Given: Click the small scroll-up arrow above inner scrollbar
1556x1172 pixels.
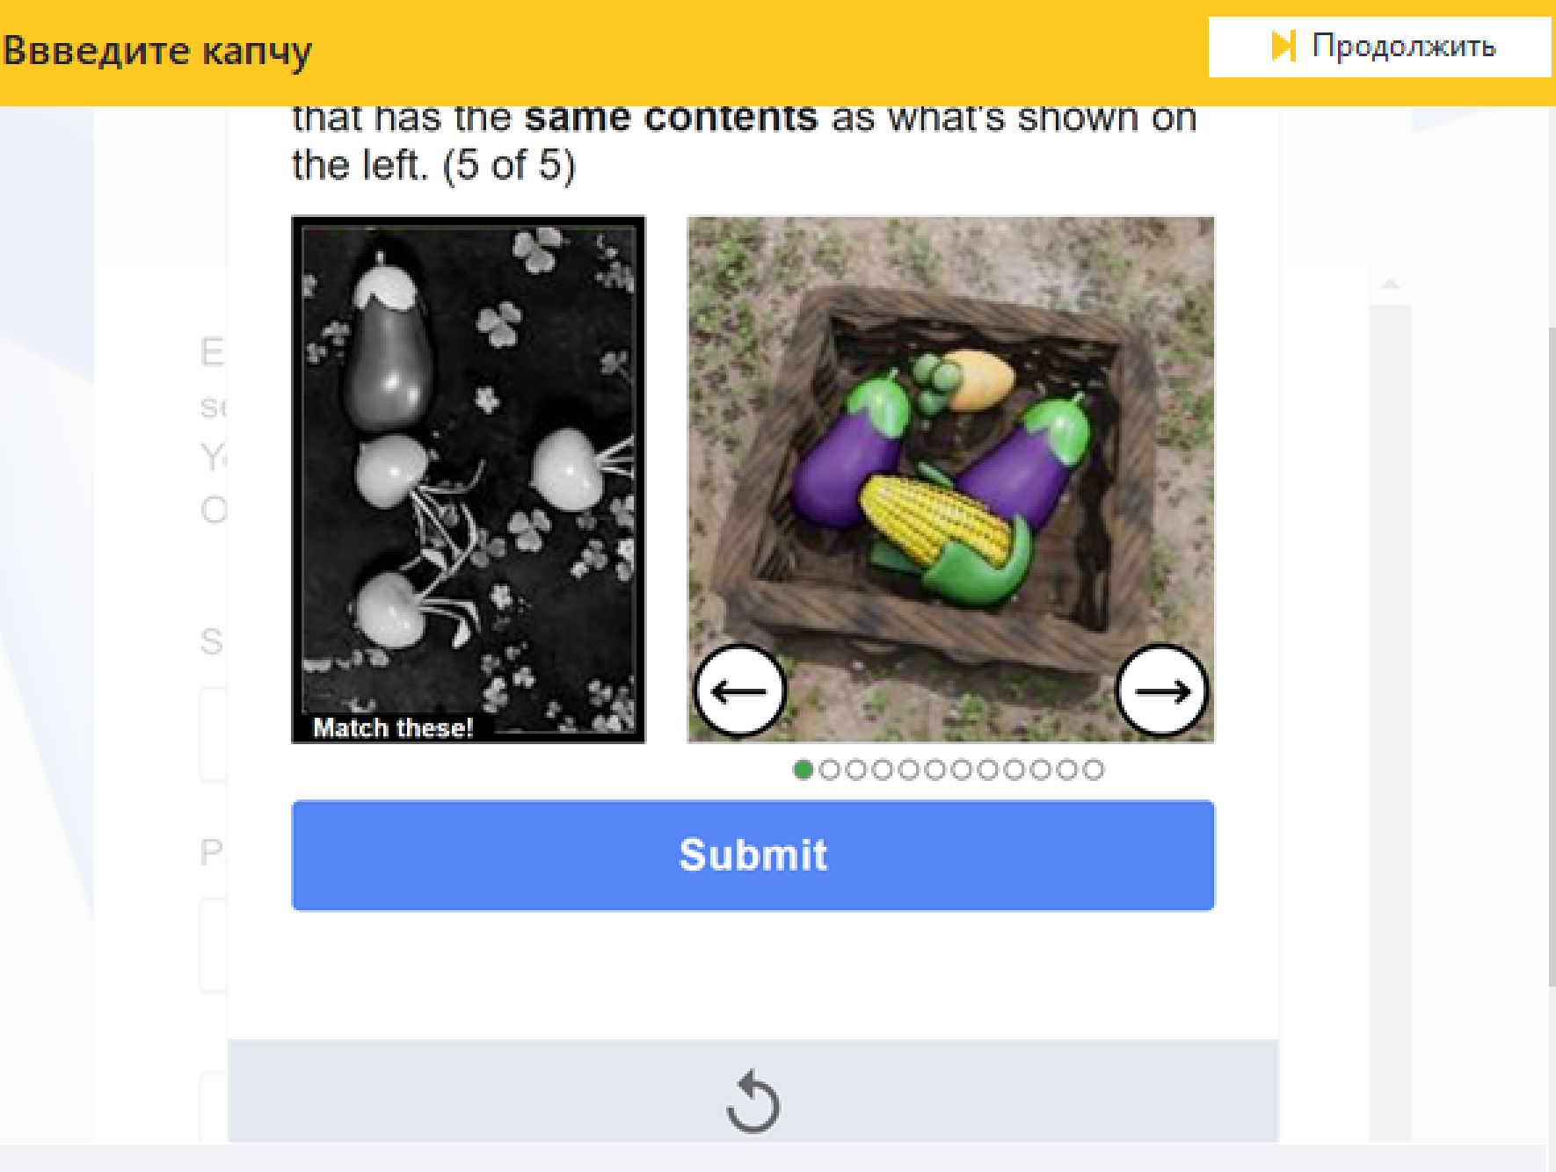Looking at the screenshot, I should (1390, 284).
